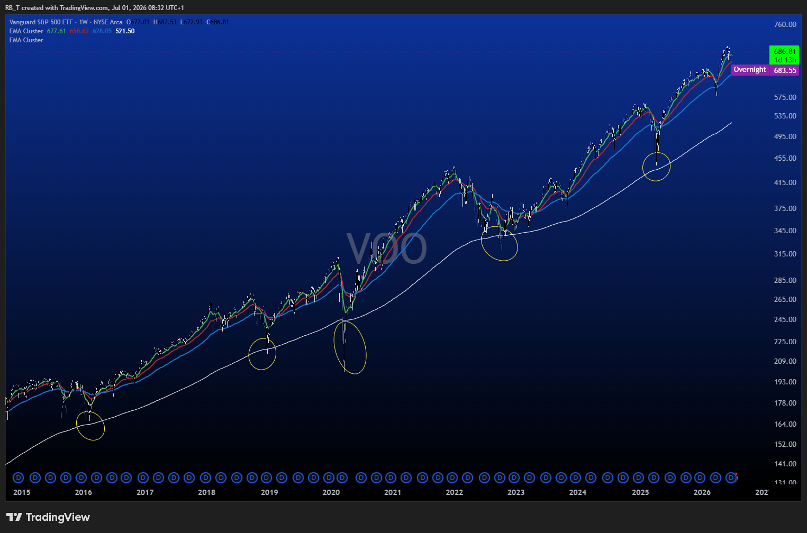This screenshot has width=807, height=533.
Task: Click the 2022 label on time axis
Action: [x=454, y=492]
